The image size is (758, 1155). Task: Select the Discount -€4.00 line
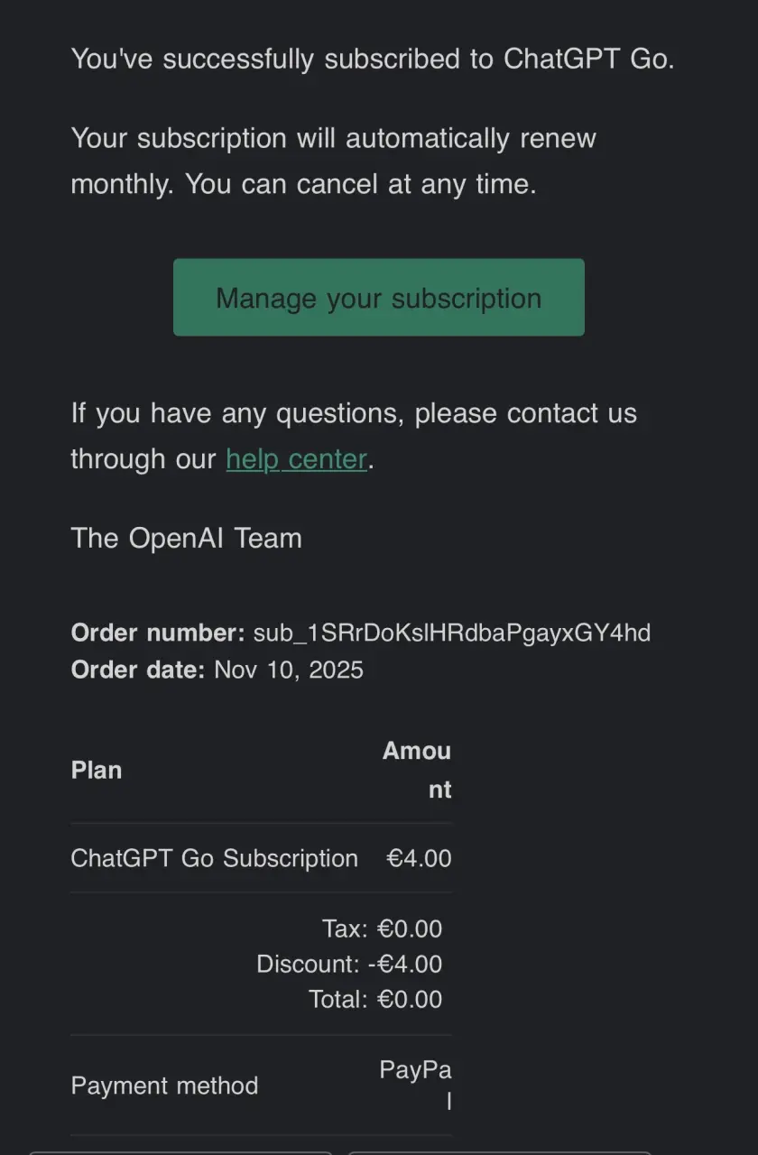(349, 964)
